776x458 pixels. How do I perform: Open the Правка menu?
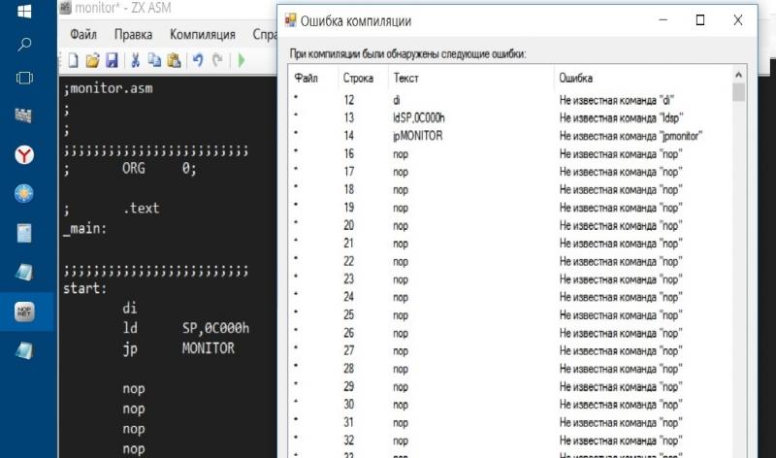pos(133,35)
